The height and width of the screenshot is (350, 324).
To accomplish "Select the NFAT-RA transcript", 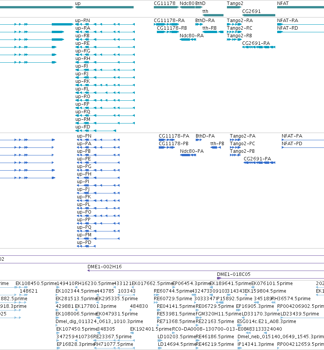I will [x=300, y=24].
